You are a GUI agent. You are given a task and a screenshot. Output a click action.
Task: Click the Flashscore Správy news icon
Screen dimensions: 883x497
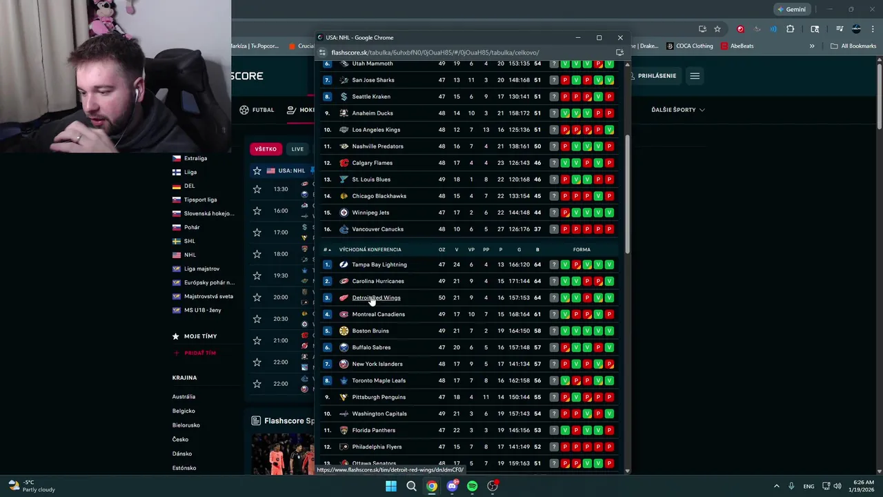pyautogui.click(x=256, y=420)
